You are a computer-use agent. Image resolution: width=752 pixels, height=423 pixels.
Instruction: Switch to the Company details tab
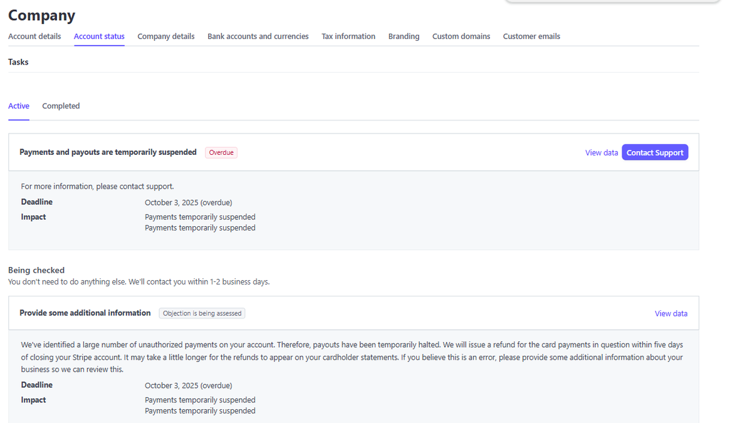(x=166, y=36)
